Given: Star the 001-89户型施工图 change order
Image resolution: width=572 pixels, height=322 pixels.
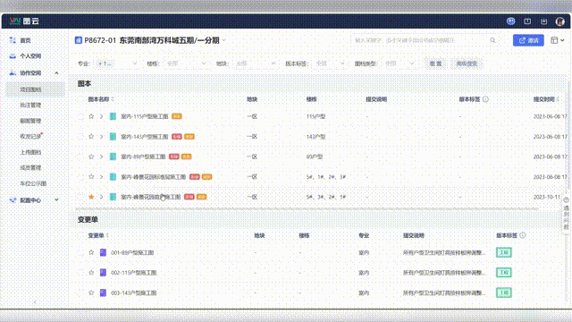Looking at the screenshot, I should (91, 252).
